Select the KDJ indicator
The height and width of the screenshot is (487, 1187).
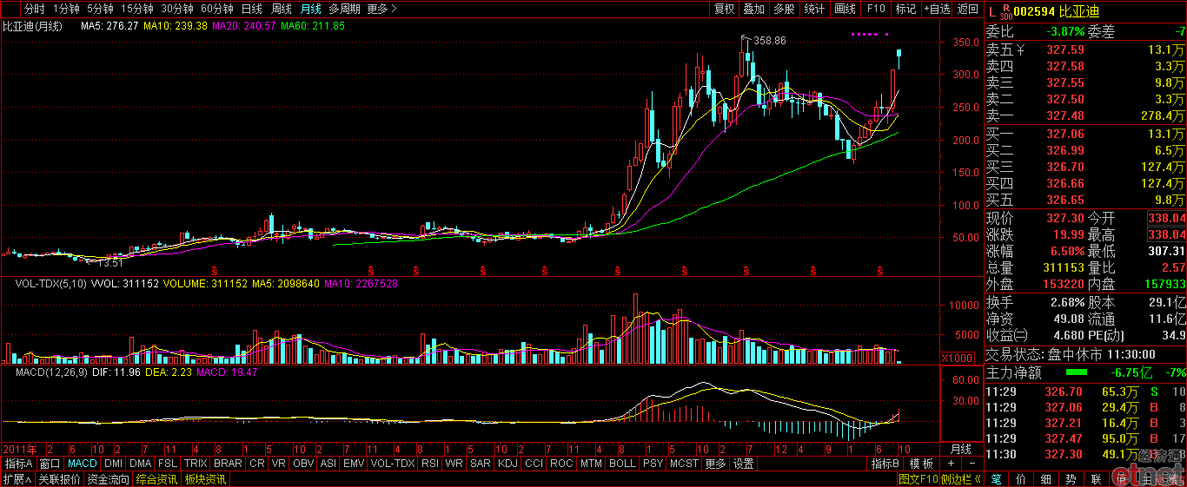pyautogui.click(x=508, y=464)
